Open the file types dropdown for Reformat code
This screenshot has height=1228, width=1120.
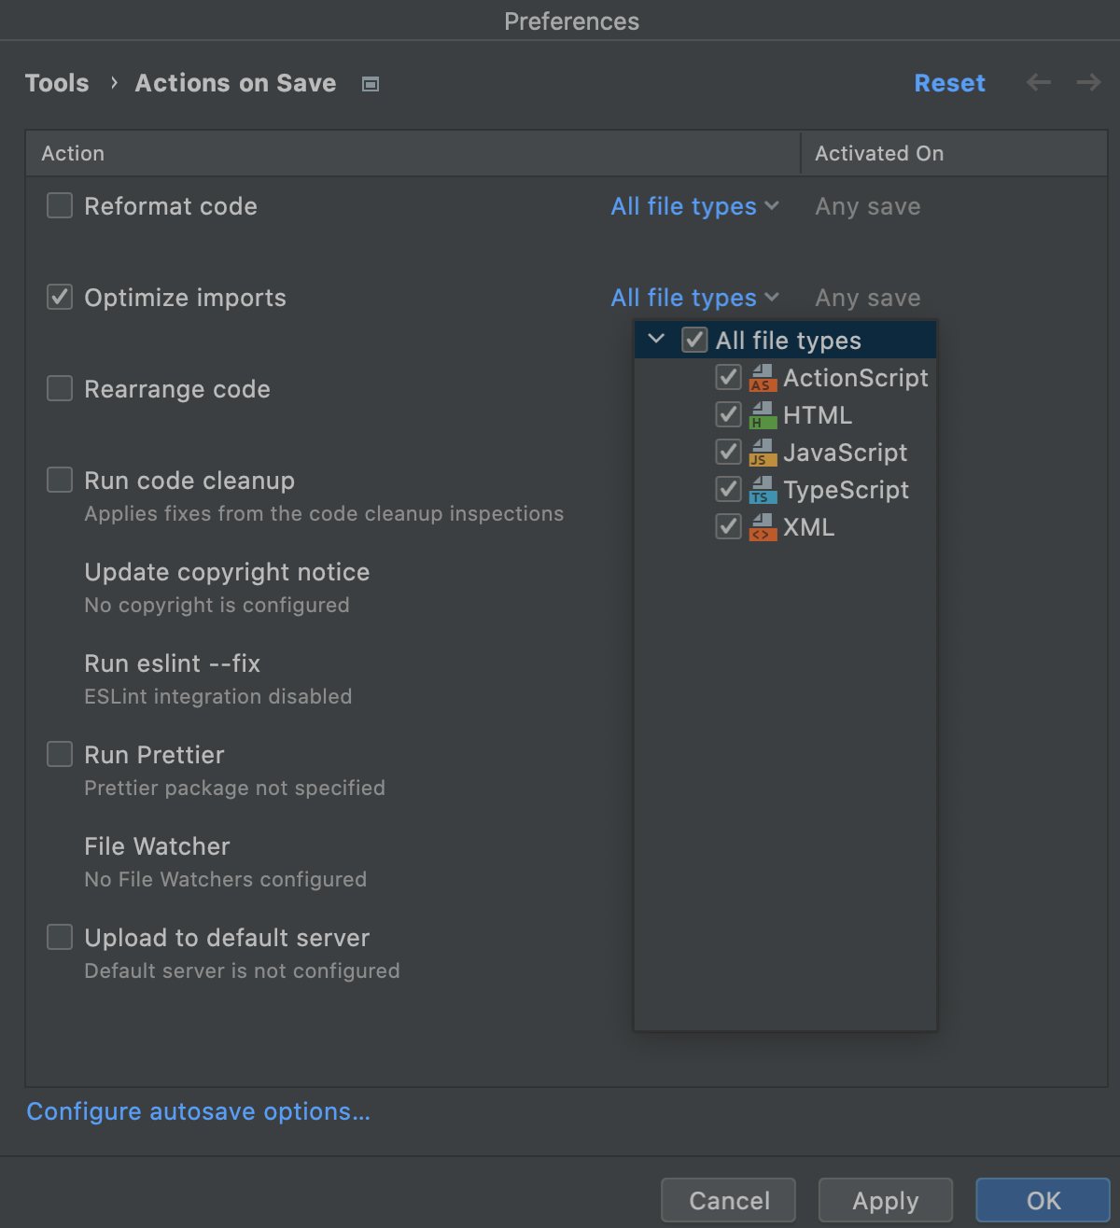click(694, 206)
